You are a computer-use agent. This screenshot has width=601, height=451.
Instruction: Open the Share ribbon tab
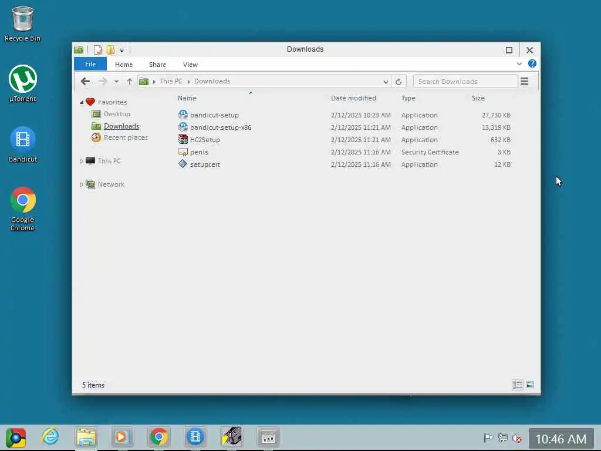pyautogui.click(x=157, y=65)
